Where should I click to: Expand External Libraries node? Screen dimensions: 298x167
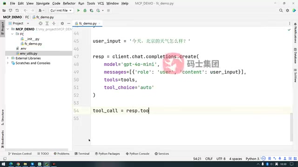coord(8,58)
